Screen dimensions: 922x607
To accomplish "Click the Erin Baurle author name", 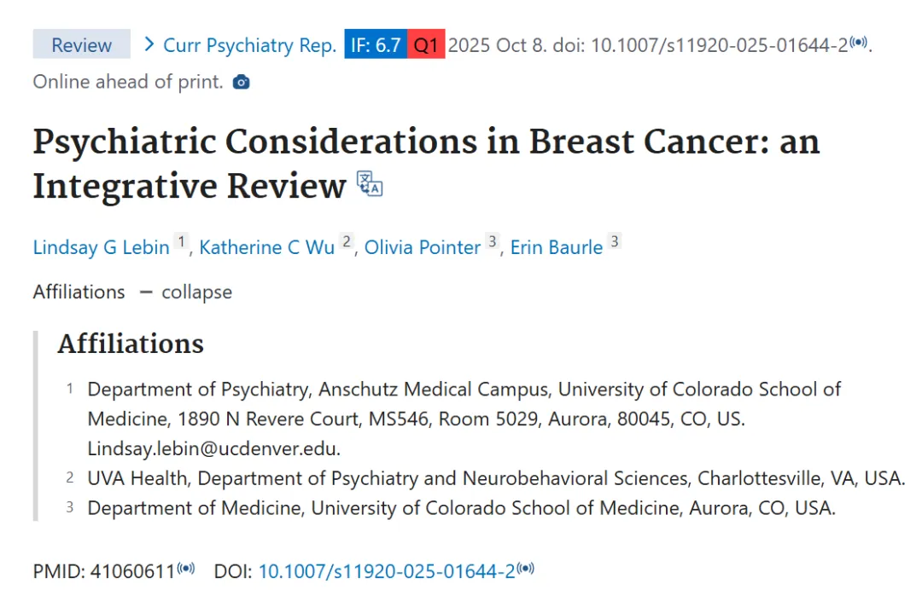I will (557, 247).
